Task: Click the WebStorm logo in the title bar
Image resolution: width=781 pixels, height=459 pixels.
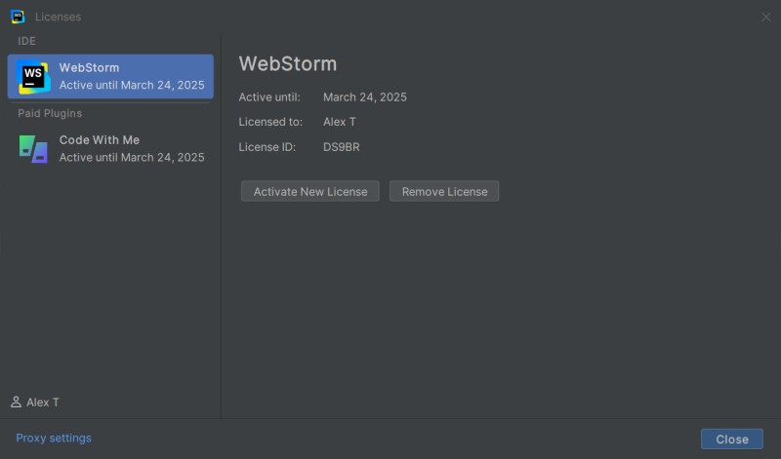Action: tap(18, 17)
